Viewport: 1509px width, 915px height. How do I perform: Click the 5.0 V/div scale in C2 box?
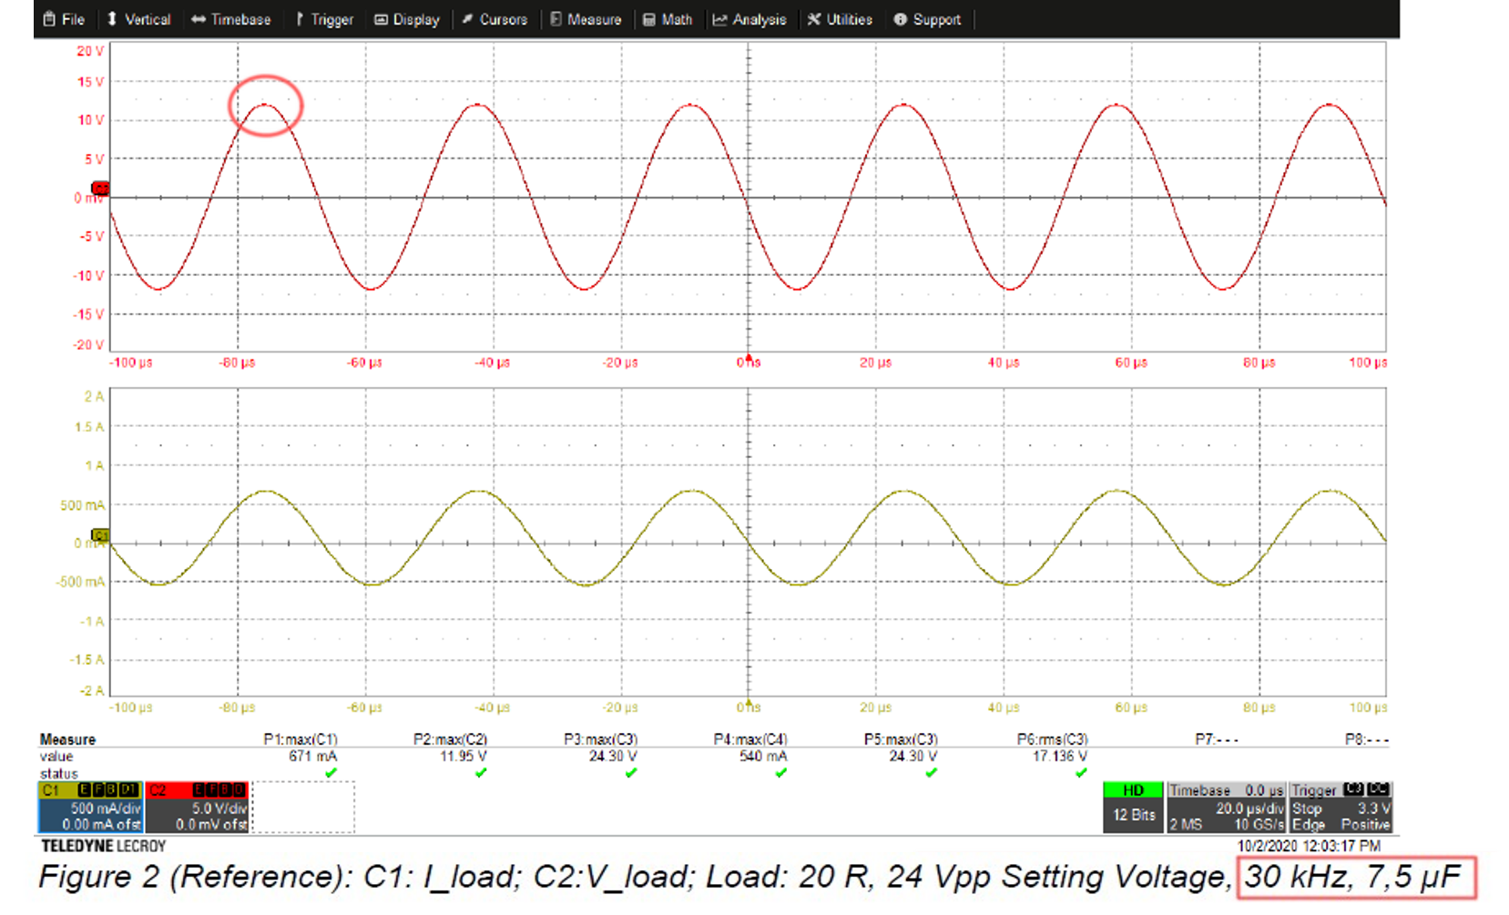219,808
